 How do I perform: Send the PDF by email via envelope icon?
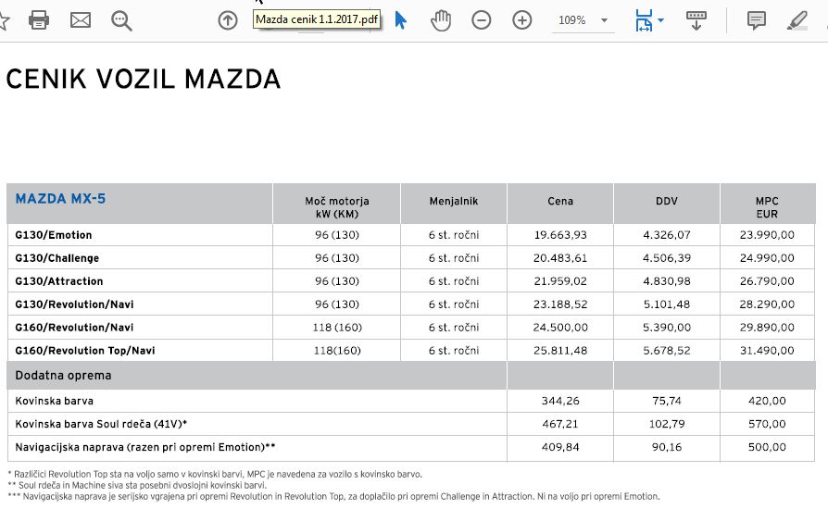(81, 20)
